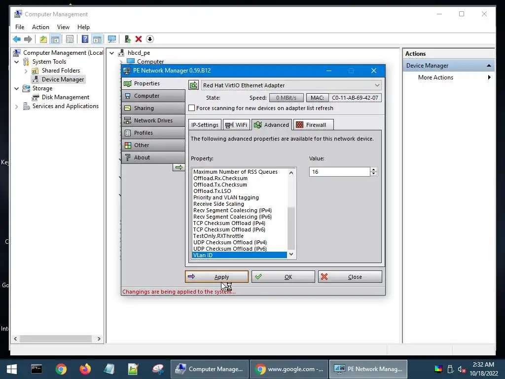The width and height of the screenshot is (505, 379).
Task: Open the Windows Start menu
Action: point(12,369)
